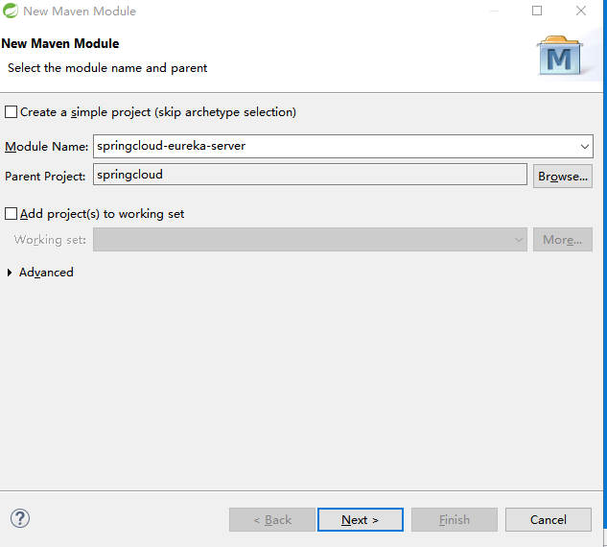Image resolution: width=607 pixels, height=547 pixels.
Task: Browse for a parent project
Action: coord(563,177)
